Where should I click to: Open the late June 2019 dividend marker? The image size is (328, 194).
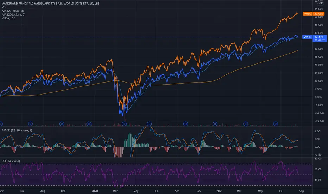30,124
